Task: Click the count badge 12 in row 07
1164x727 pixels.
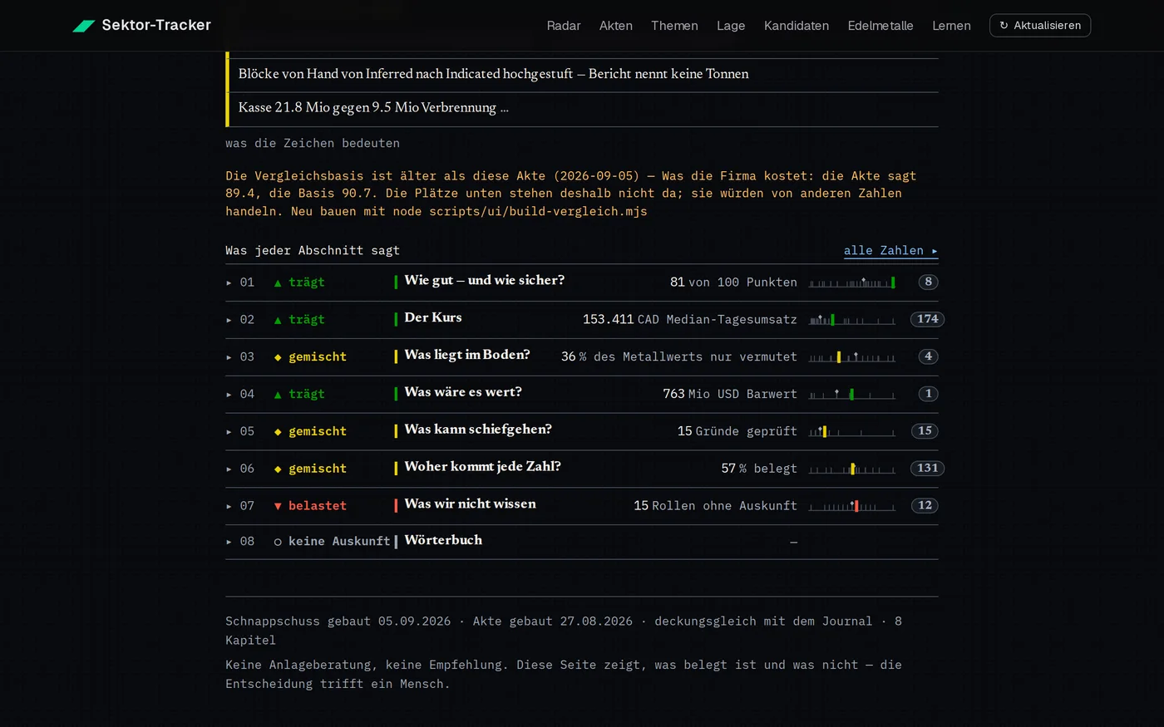Action: click(925, 505)
